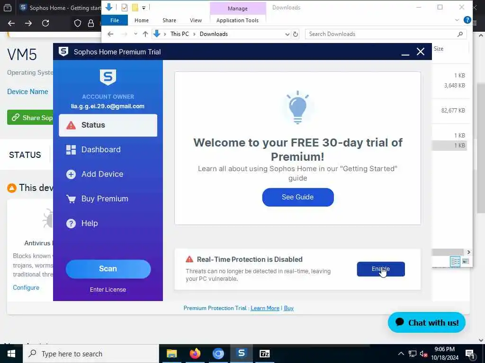The height and width of the screenshot is (363, 485).
Task: Select STATUS tab on Sophos web page
Action: click(x=25, y=155)
